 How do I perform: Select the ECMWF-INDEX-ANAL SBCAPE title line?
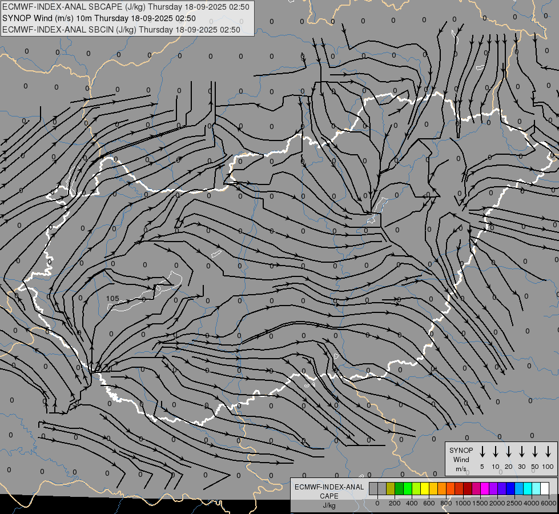[x=126, y=7]
